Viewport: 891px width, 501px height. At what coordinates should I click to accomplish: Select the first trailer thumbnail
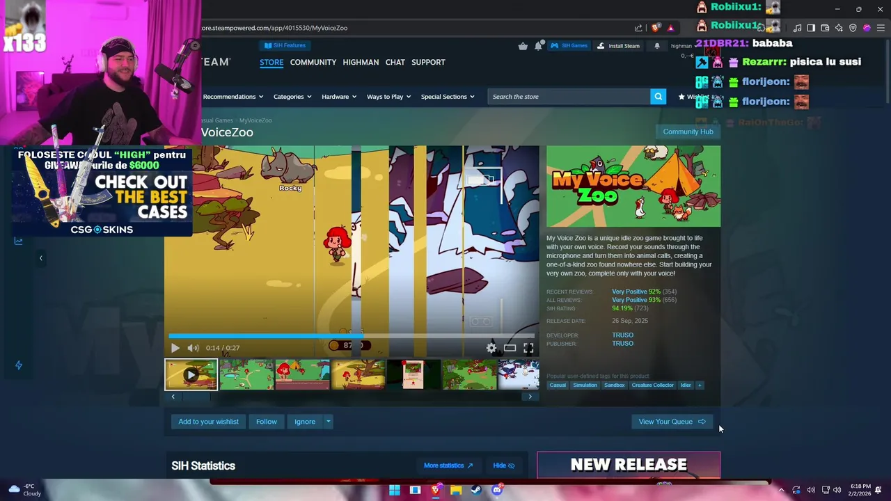coord(191,374)
